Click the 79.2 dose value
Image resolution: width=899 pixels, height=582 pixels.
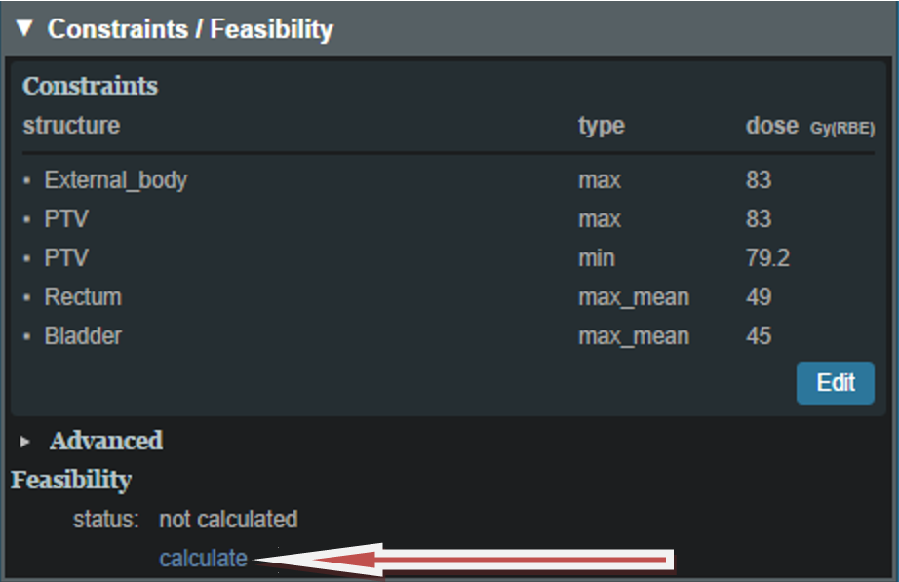click(x=767, y=258)
